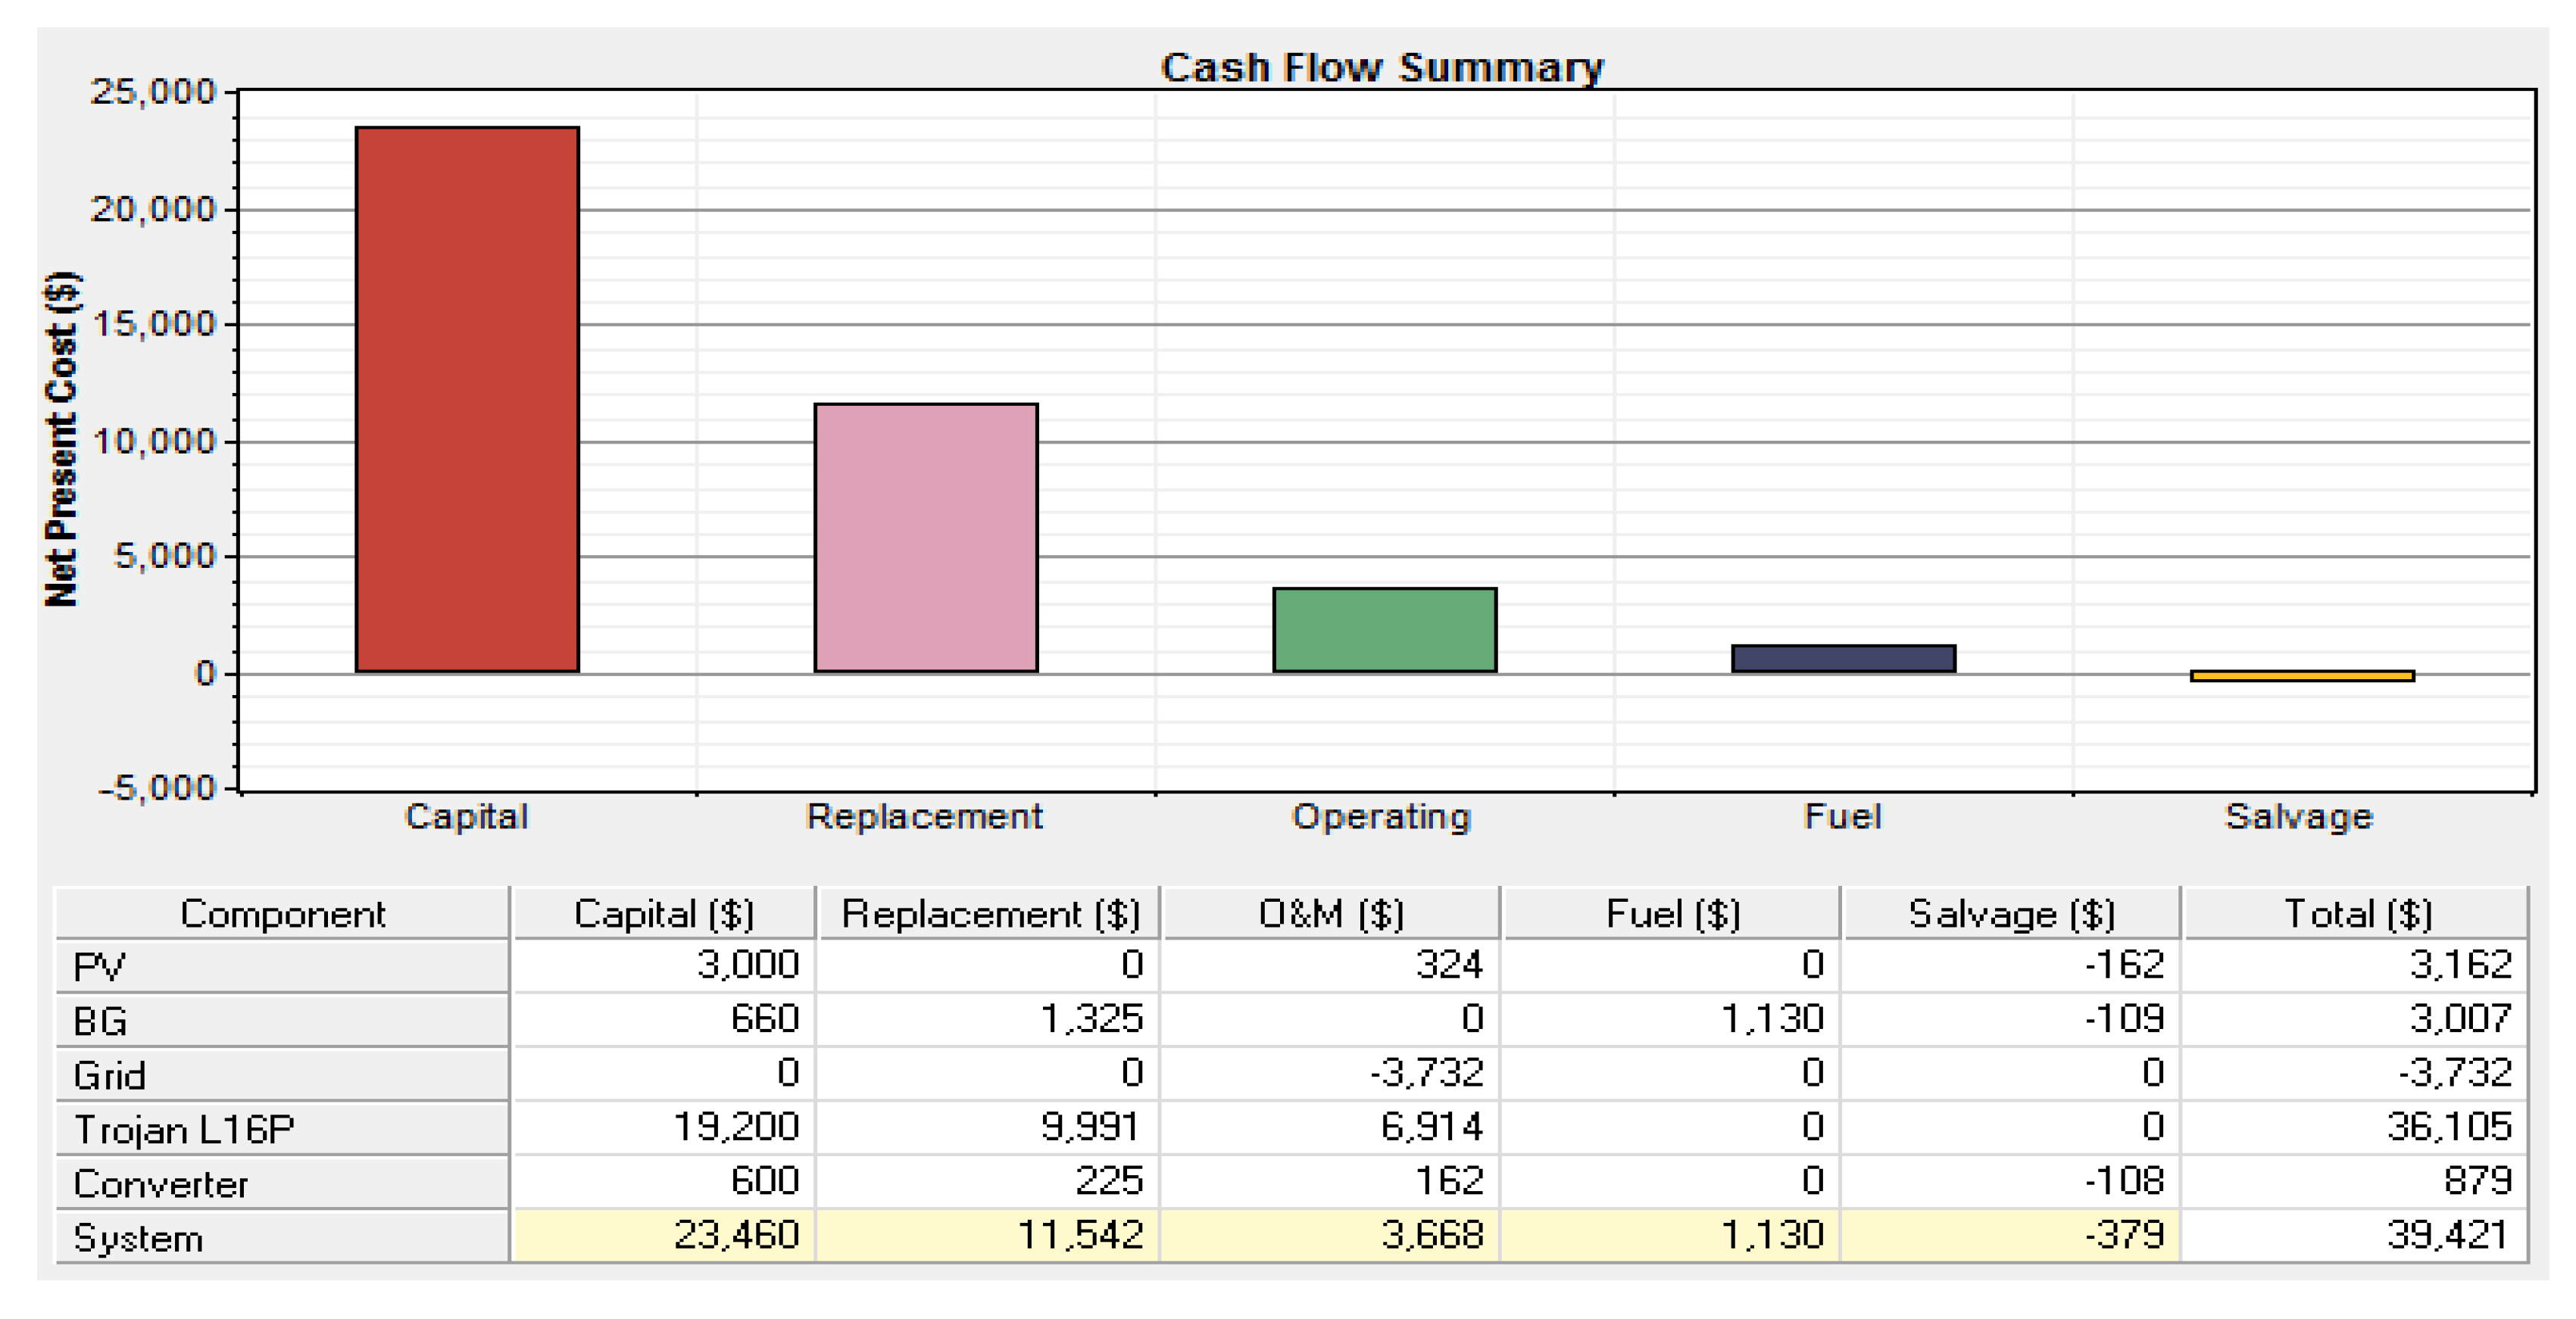Click the Fuel ($) column header

pyautogui.click(x=1672, y=914)
